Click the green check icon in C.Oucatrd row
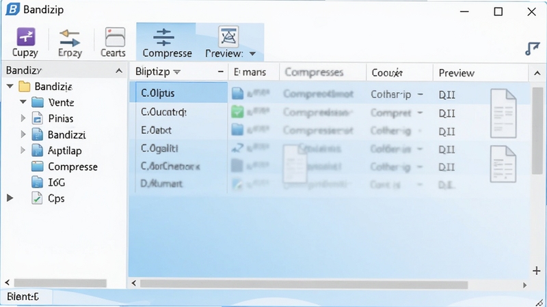 [x=237, y=112]
